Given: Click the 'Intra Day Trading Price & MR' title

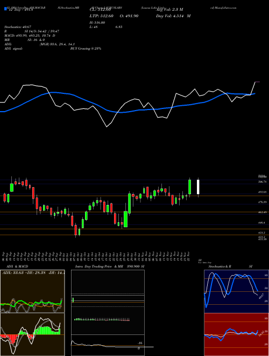Looking at the screenshot, I should tap(100, 266).
